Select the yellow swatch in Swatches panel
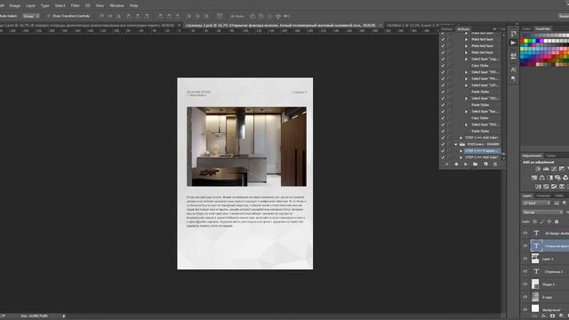Screen dimensions: 569x320 (525, 41)
